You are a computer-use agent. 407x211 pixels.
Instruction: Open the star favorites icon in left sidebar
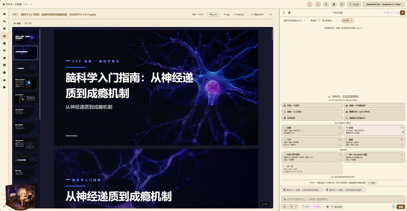[x=4, y=80]
